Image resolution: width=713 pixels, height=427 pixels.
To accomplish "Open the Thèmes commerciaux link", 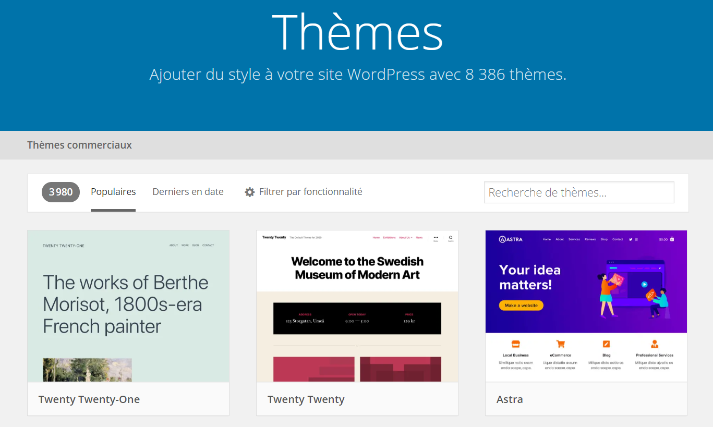I will [x=79, y=145].
